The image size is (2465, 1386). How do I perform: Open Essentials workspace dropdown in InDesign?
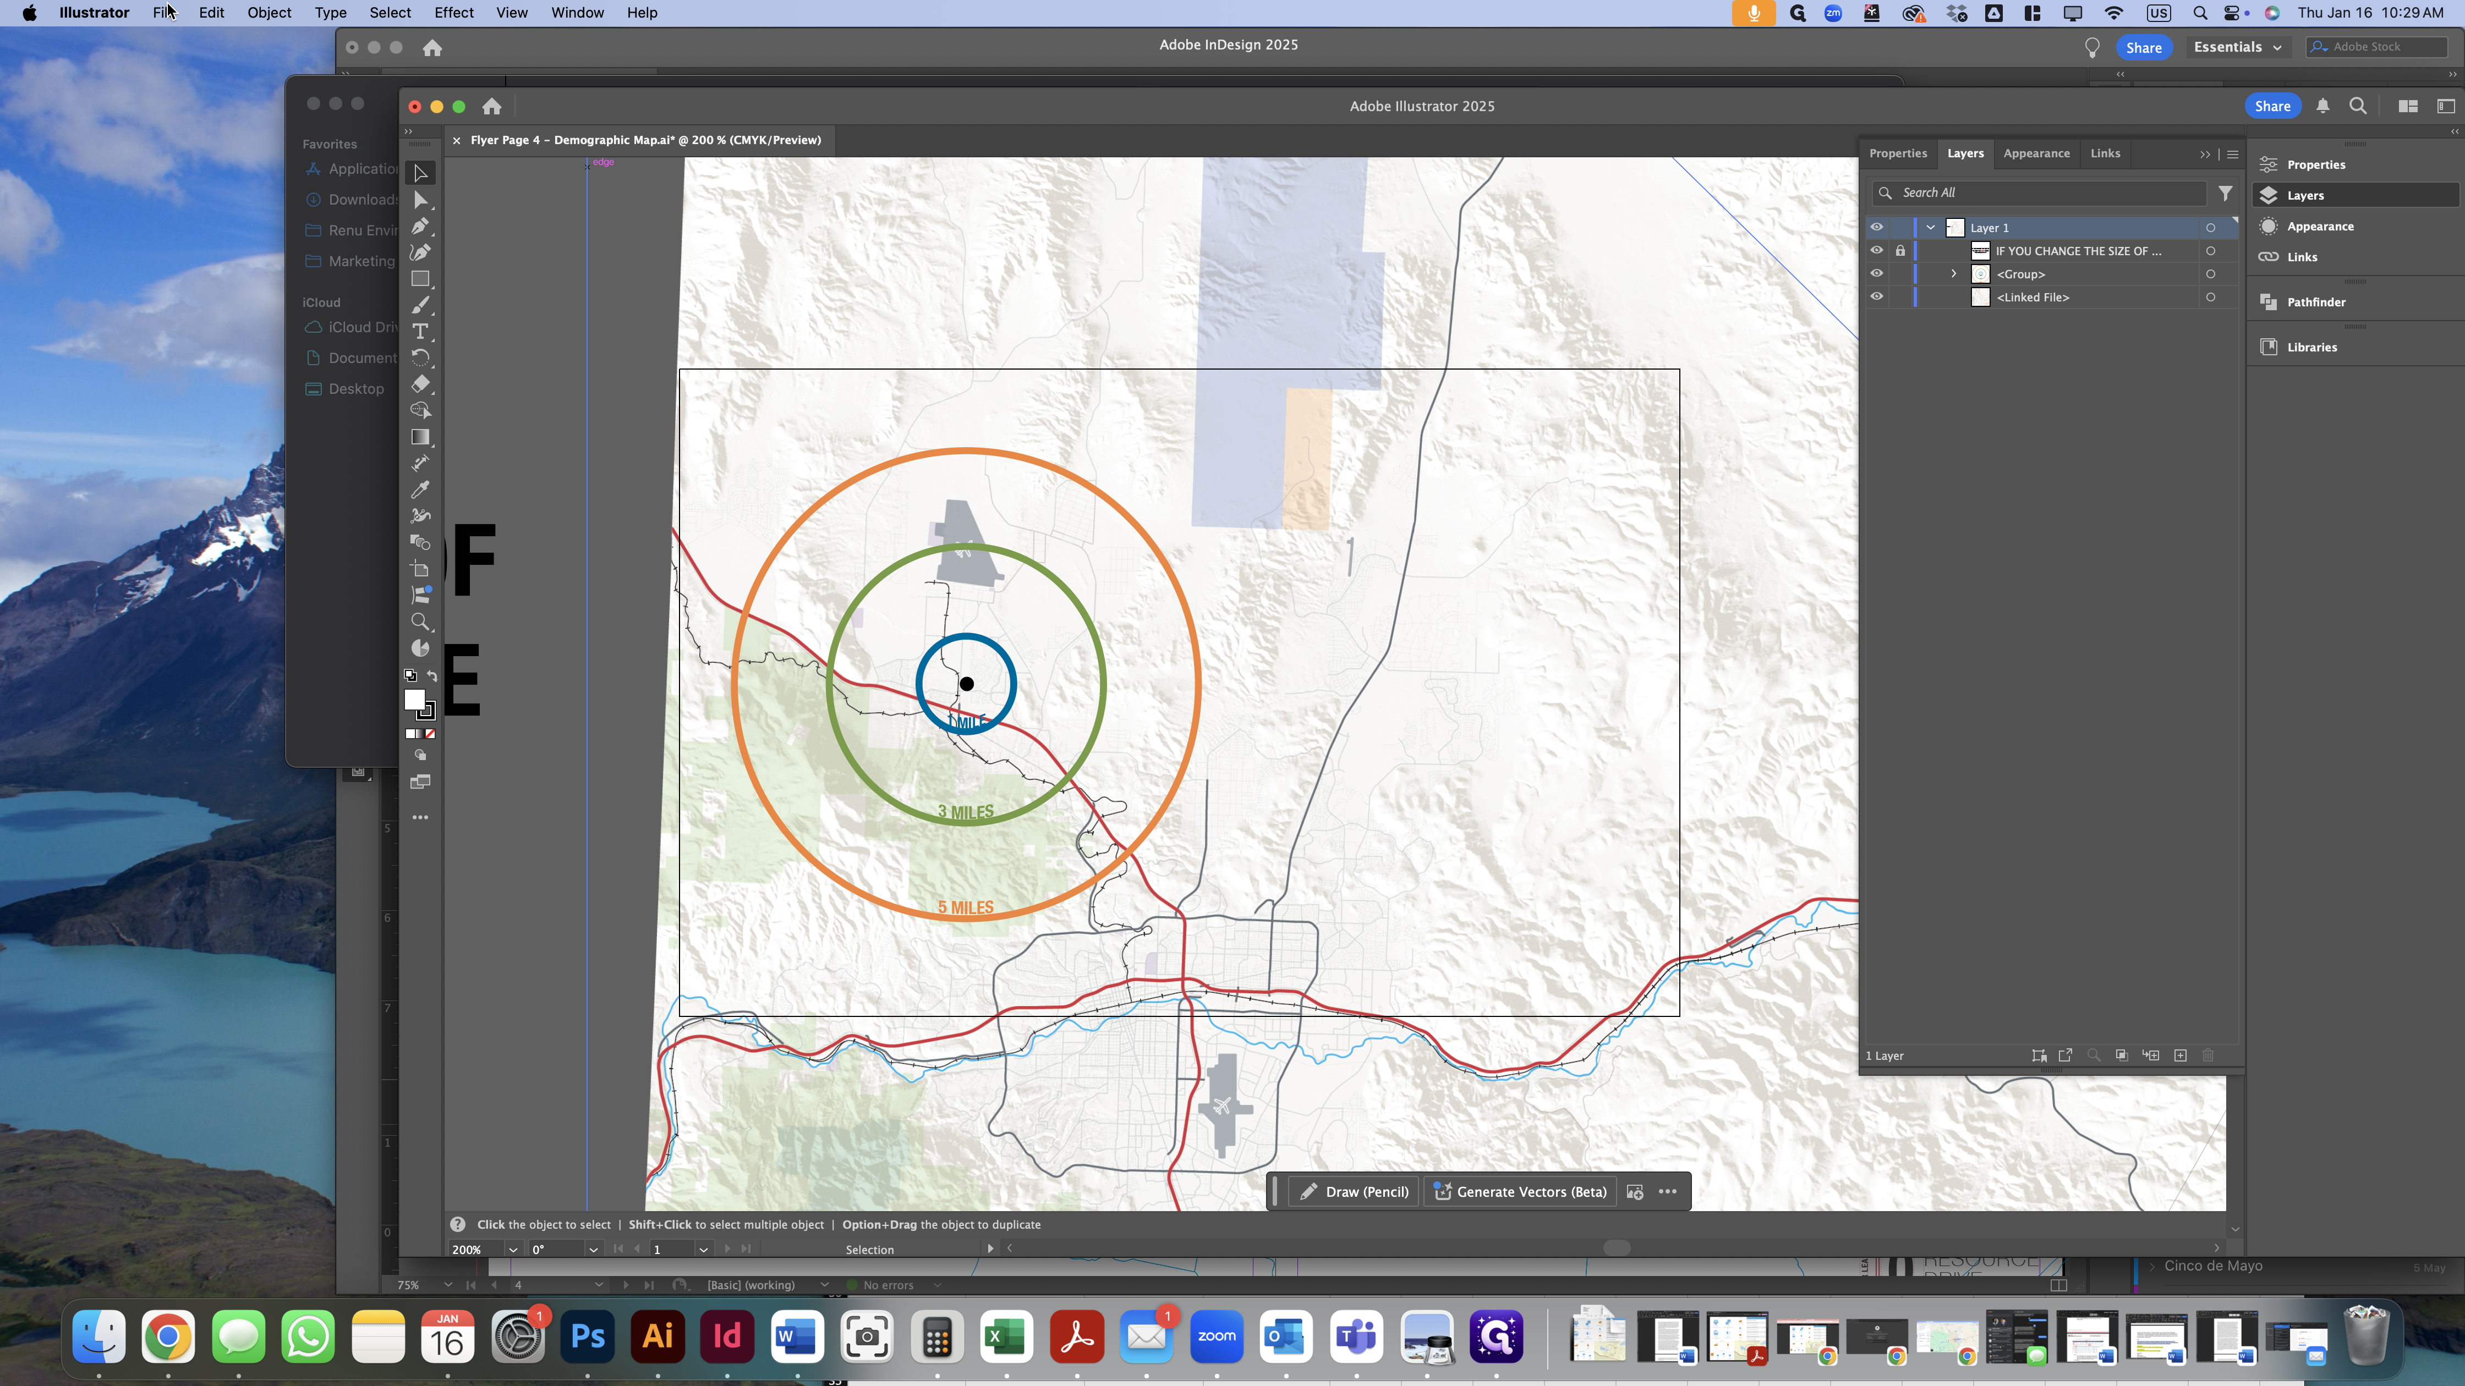[x=2237, y=47]
